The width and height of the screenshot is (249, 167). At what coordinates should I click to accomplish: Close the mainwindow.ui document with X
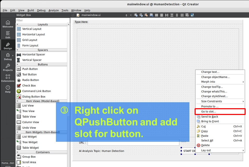tap(131, 15)
